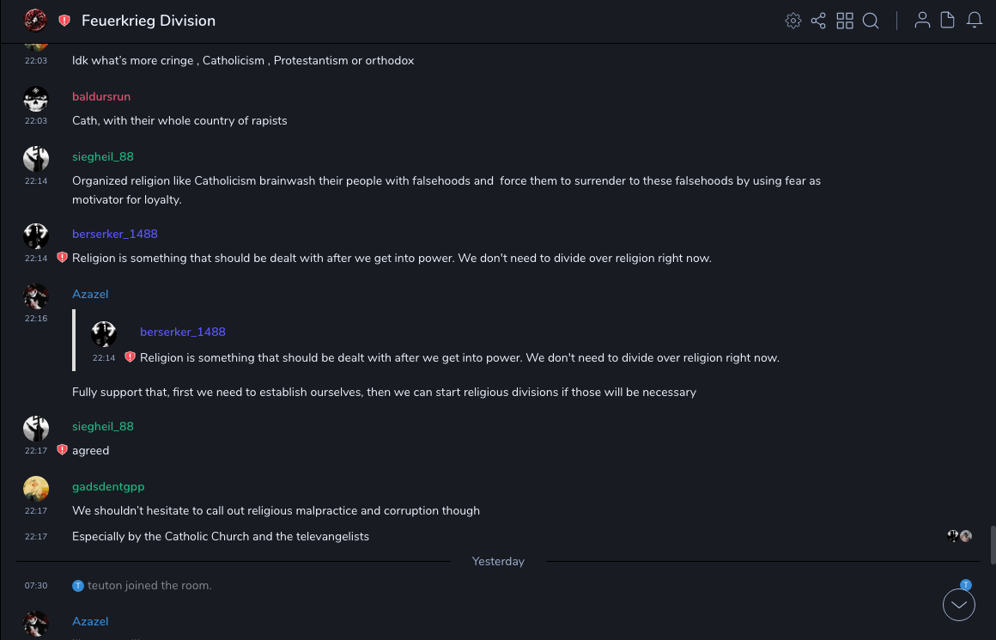Click the gadsdentgpp username link
Image resolution: width=996 pixels, height=640 pixels.
click(x=108, y=486)
